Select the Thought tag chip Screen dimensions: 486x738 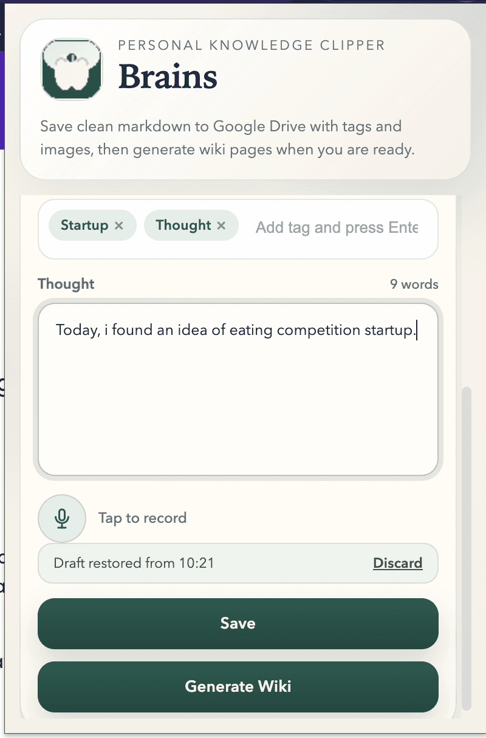pos(183,225)
